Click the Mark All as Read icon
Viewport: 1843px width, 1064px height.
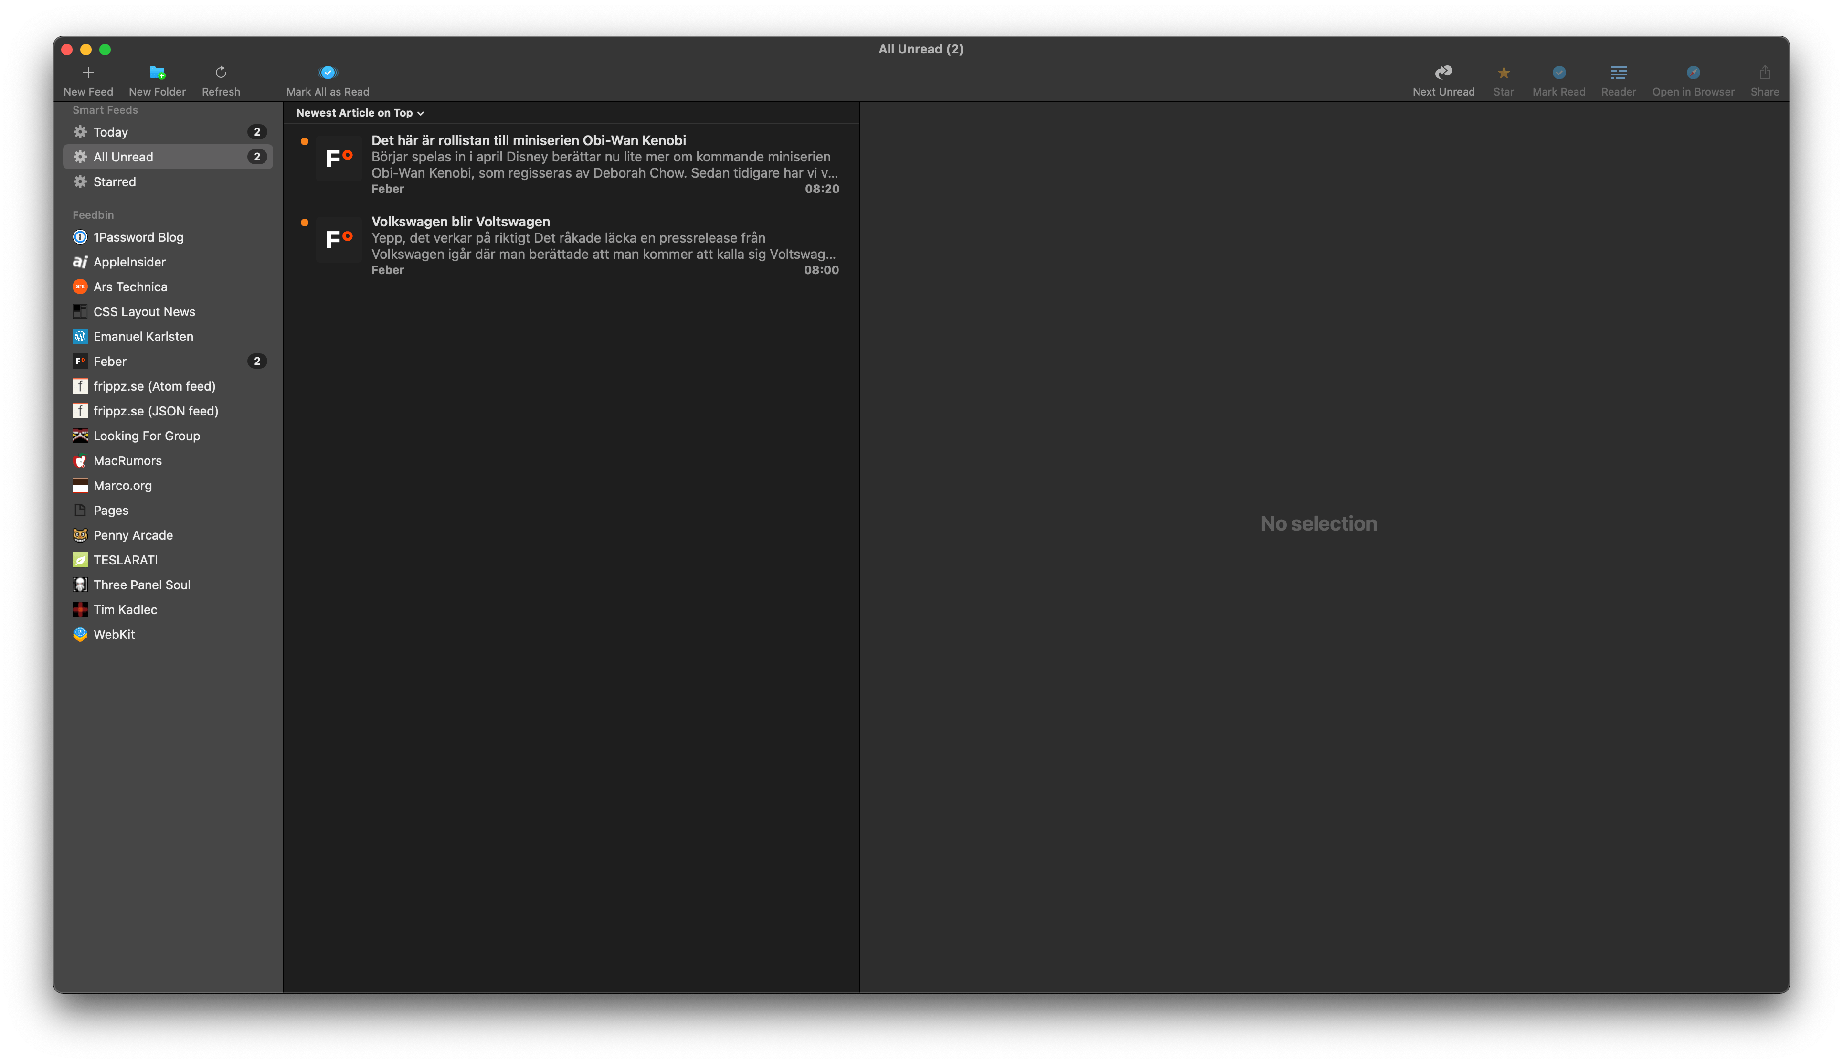327,72
